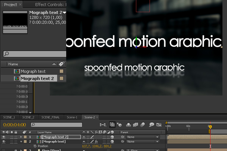Collapse layer 2 Mograph text properties

point(21,142)
